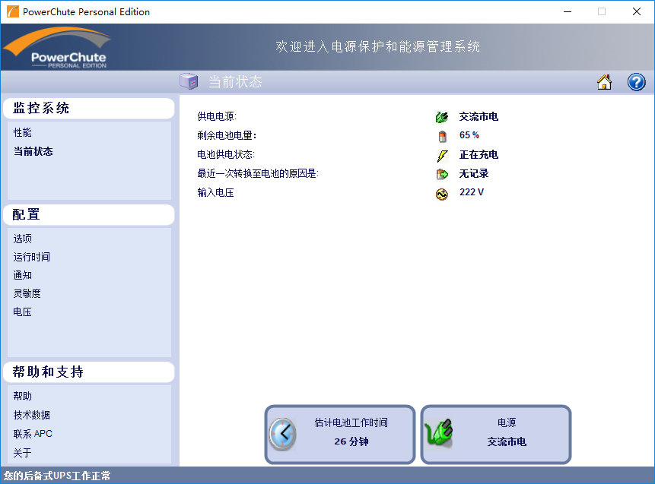Click the 估计电池工作时间 26 分钟 panel
Image resolution: width=655 pixels, height=484 pixels.
click(340, 435)
